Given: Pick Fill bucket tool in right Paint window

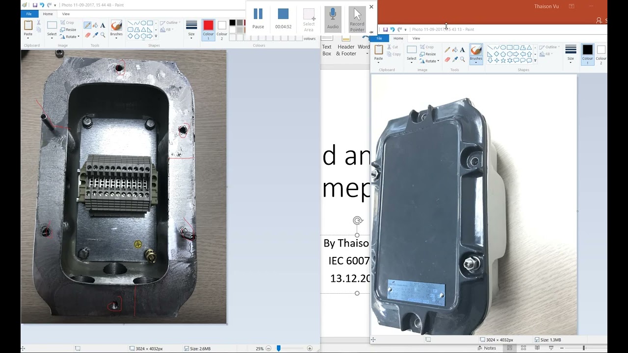Looking at the screenshot, I should (x=455, y=50).
